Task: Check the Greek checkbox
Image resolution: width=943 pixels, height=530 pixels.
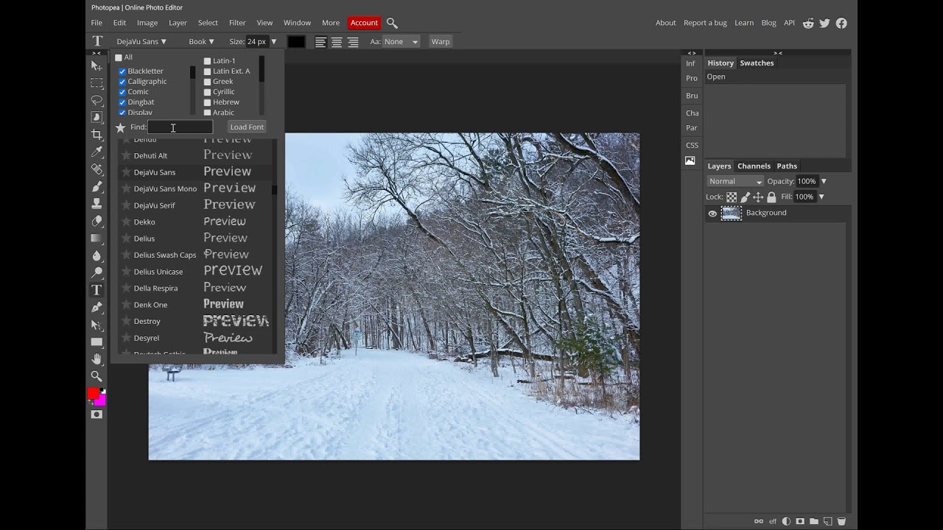Action: (207, 82)
